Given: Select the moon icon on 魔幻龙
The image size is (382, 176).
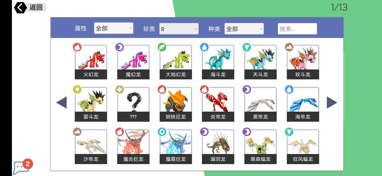Looking at the screenshot, I should tap(120, 47).
